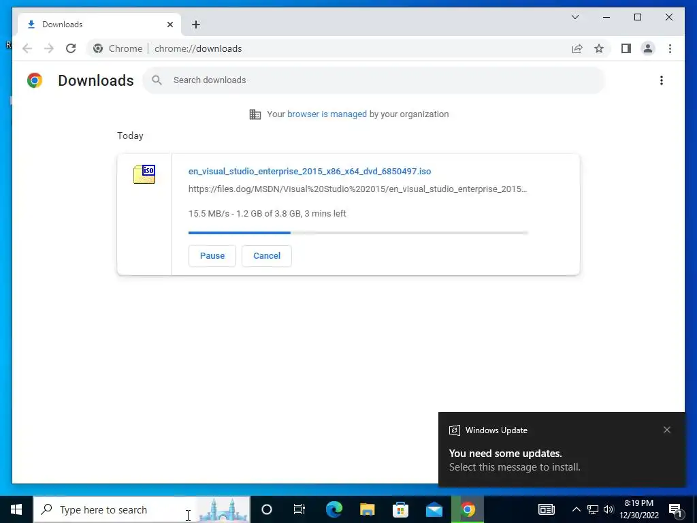Open File Explorer from taskbar
Viewport: 697px width, 523px height.
point(367,509)
